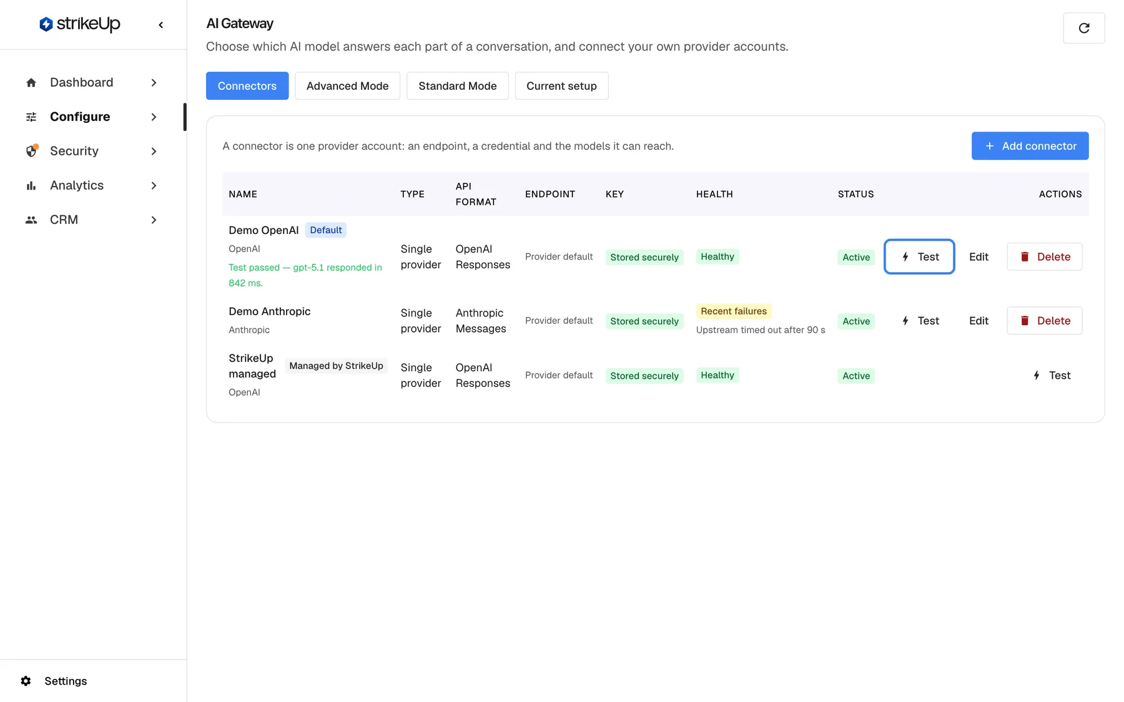Viewport: 1124px width, 702px height.
Task: Expand the CRM menu chevron
Action: (x=154, y=220)
